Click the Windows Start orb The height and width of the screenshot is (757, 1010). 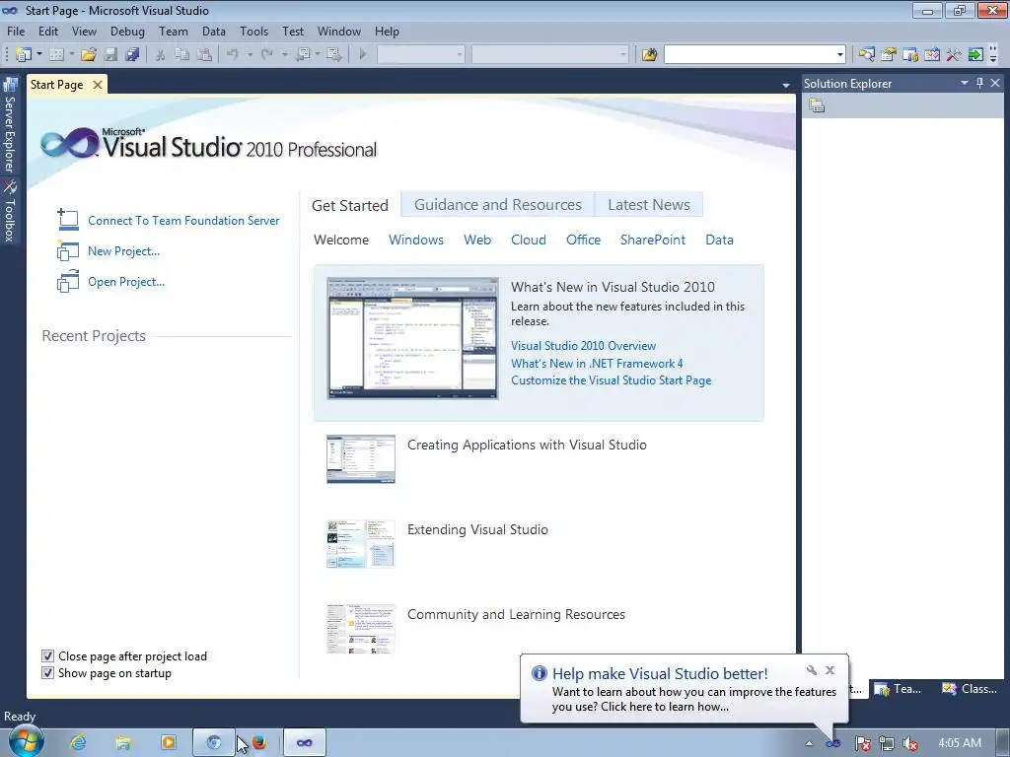point(25,742)
